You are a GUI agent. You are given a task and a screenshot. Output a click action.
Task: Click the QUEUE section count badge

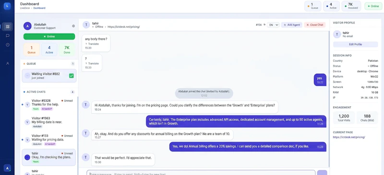(73, 64)
